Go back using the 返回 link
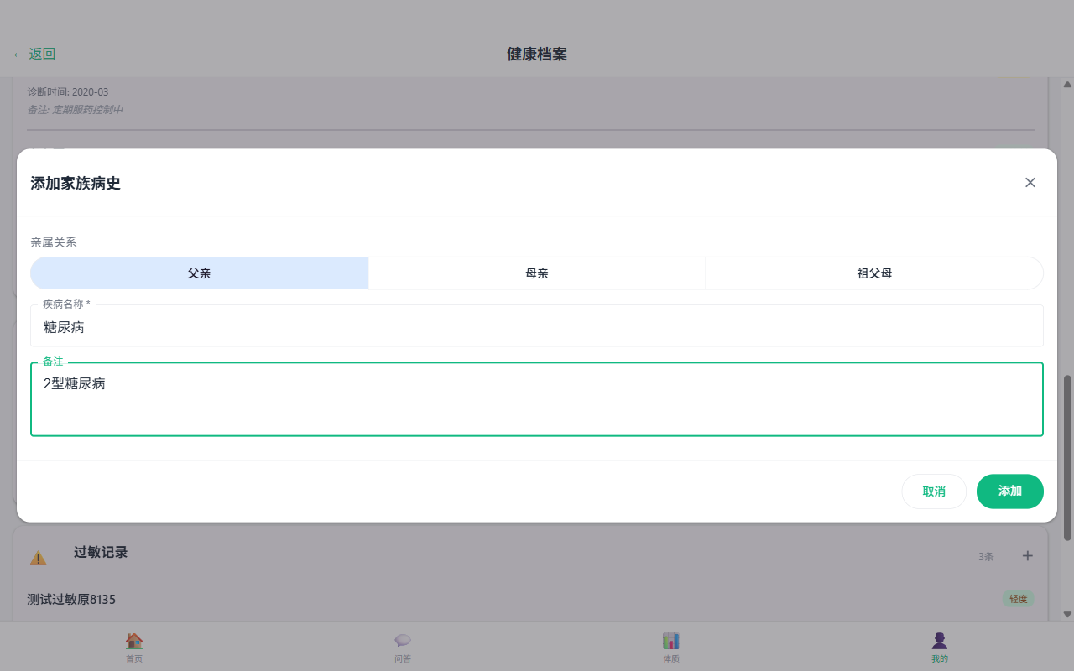The image size is (1074, 671). click(34, 55)
